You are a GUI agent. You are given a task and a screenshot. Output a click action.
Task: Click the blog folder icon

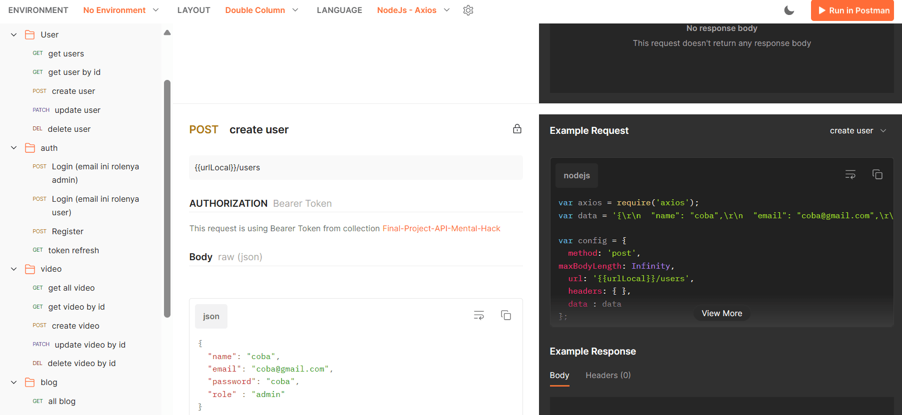coord(30,382)
